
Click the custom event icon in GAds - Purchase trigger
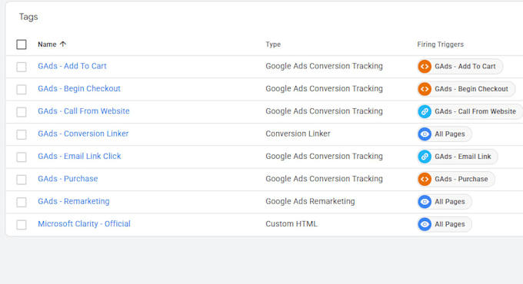[x=425, y=179]
